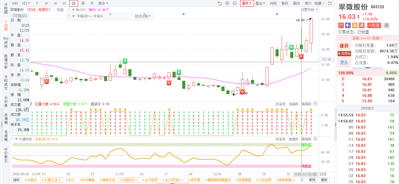Click the undo arrow icon in chart toolbar
Viewport: 399px width, 184px height.
[x=220, y=3]
